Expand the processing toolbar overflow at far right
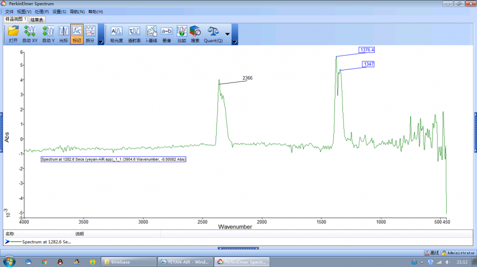This screenshot has width=477, height=267. pyautogui.click(x=235, y=42)
